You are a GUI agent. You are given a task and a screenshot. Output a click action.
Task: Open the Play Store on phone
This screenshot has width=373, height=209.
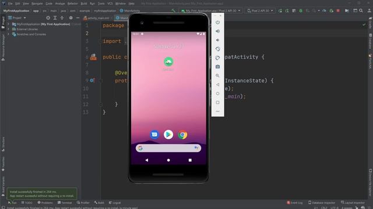168,135
